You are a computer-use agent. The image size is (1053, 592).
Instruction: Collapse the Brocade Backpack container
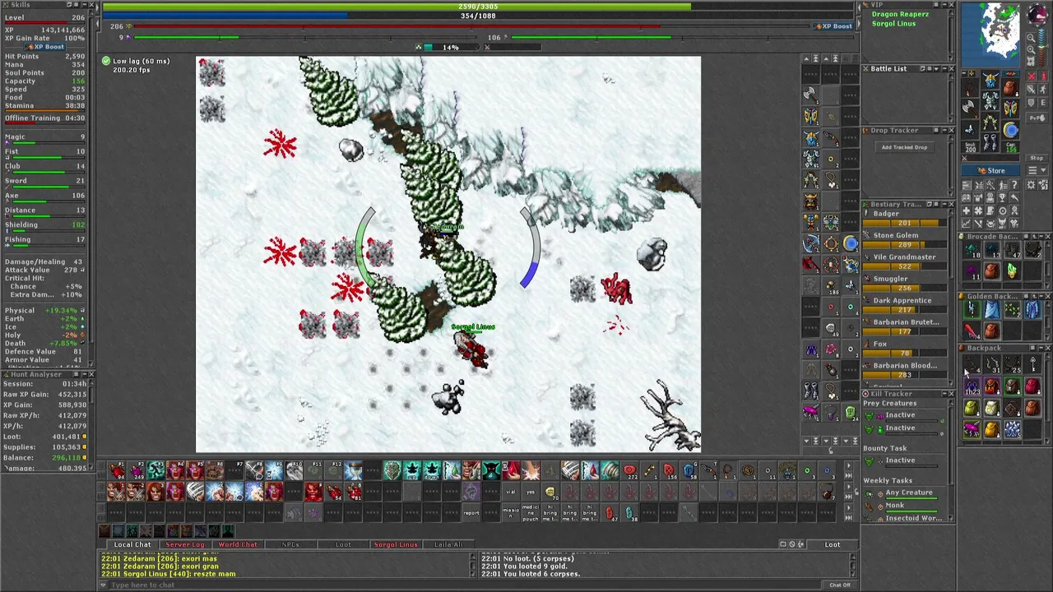coord(1041,236)
